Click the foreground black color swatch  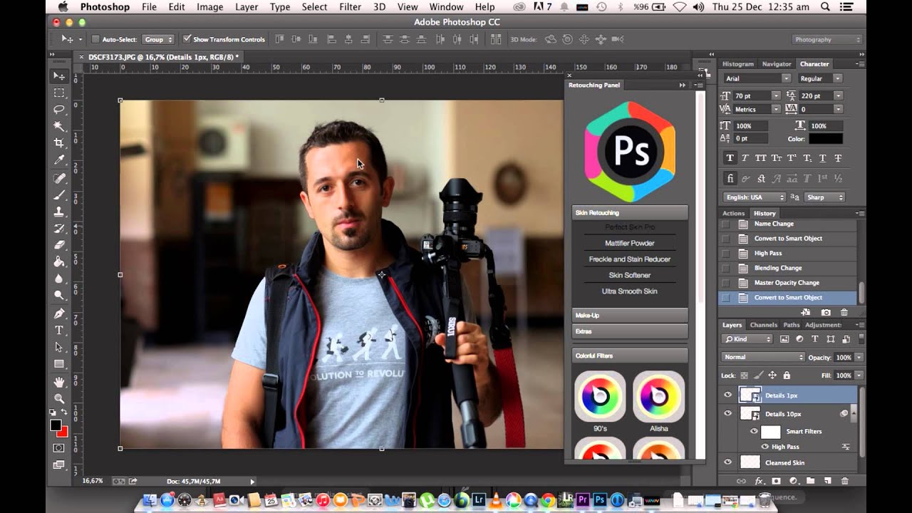[56, 425]
